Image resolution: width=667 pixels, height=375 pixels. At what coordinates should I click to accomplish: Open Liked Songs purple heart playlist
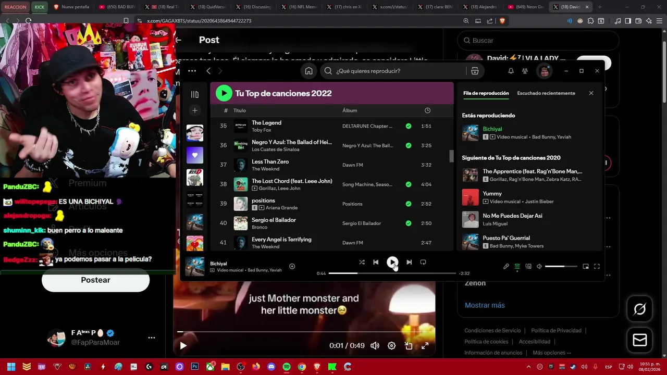[x=195, y=155]
